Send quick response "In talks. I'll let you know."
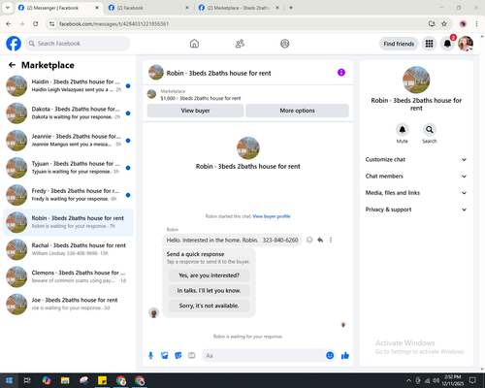This screenshot has width=485, height=388. [x=209, y=291]
